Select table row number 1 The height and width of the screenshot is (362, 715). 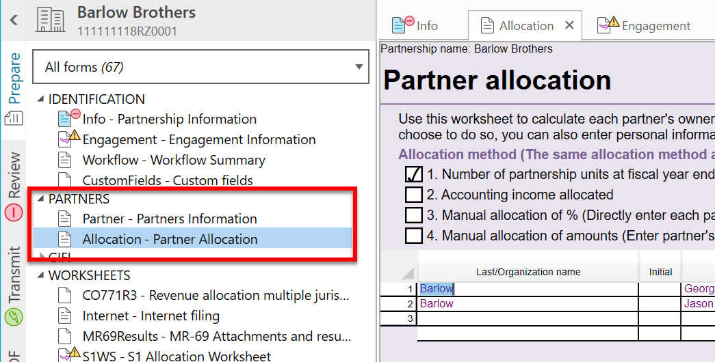click(x=398, y=289)
